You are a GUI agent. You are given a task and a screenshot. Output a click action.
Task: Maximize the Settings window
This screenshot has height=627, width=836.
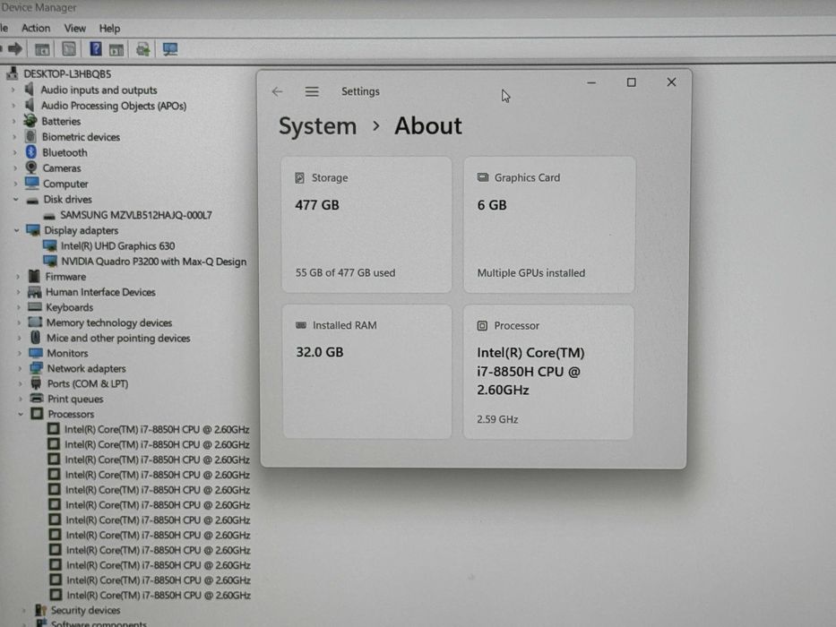632,82
